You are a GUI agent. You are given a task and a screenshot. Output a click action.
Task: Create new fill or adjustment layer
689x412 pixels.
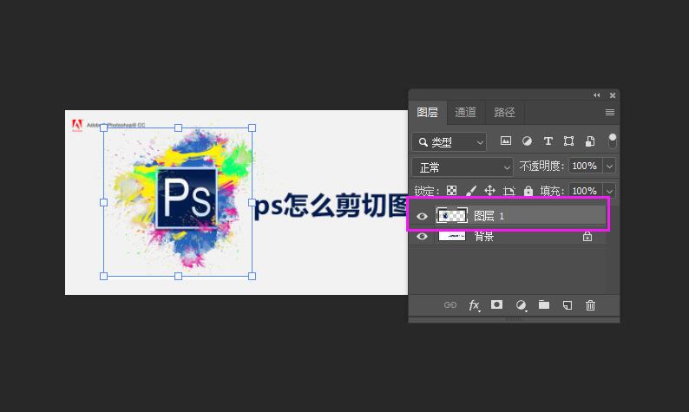(522, 305)
